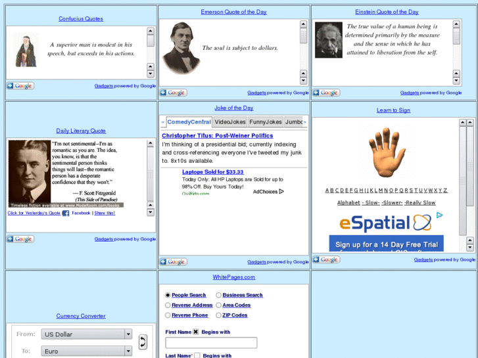Click the left tab-scroll arrow in Joke of the Day
Image resolution: width=478 pixels, height=358 pixels.
pyautogui.click(x=163, y=122)
